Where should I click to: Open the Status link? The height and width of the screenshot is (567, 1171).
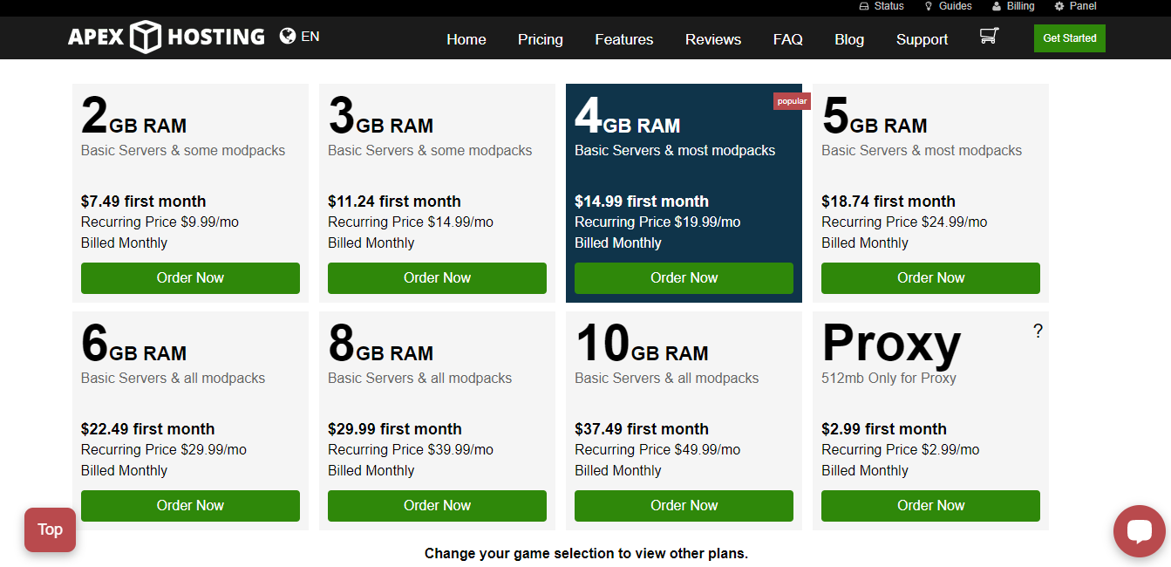(888, 6)
